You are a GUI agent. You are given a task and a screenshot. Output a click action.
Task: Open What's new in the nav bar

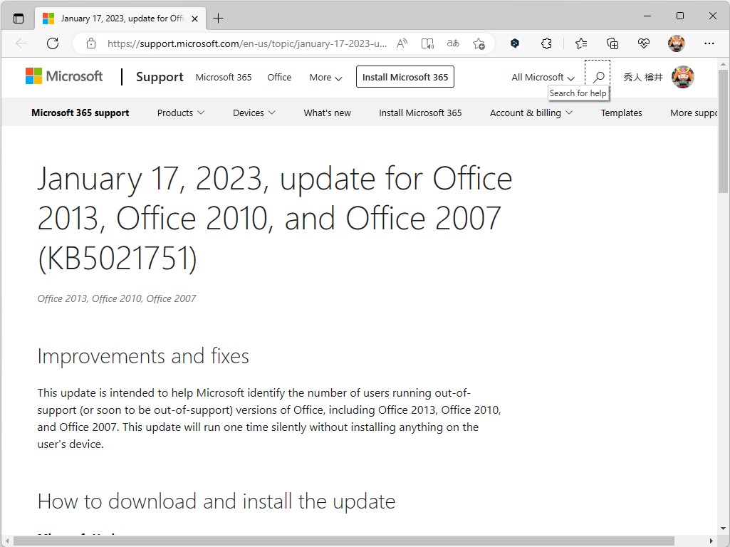(x=328, y=113)
